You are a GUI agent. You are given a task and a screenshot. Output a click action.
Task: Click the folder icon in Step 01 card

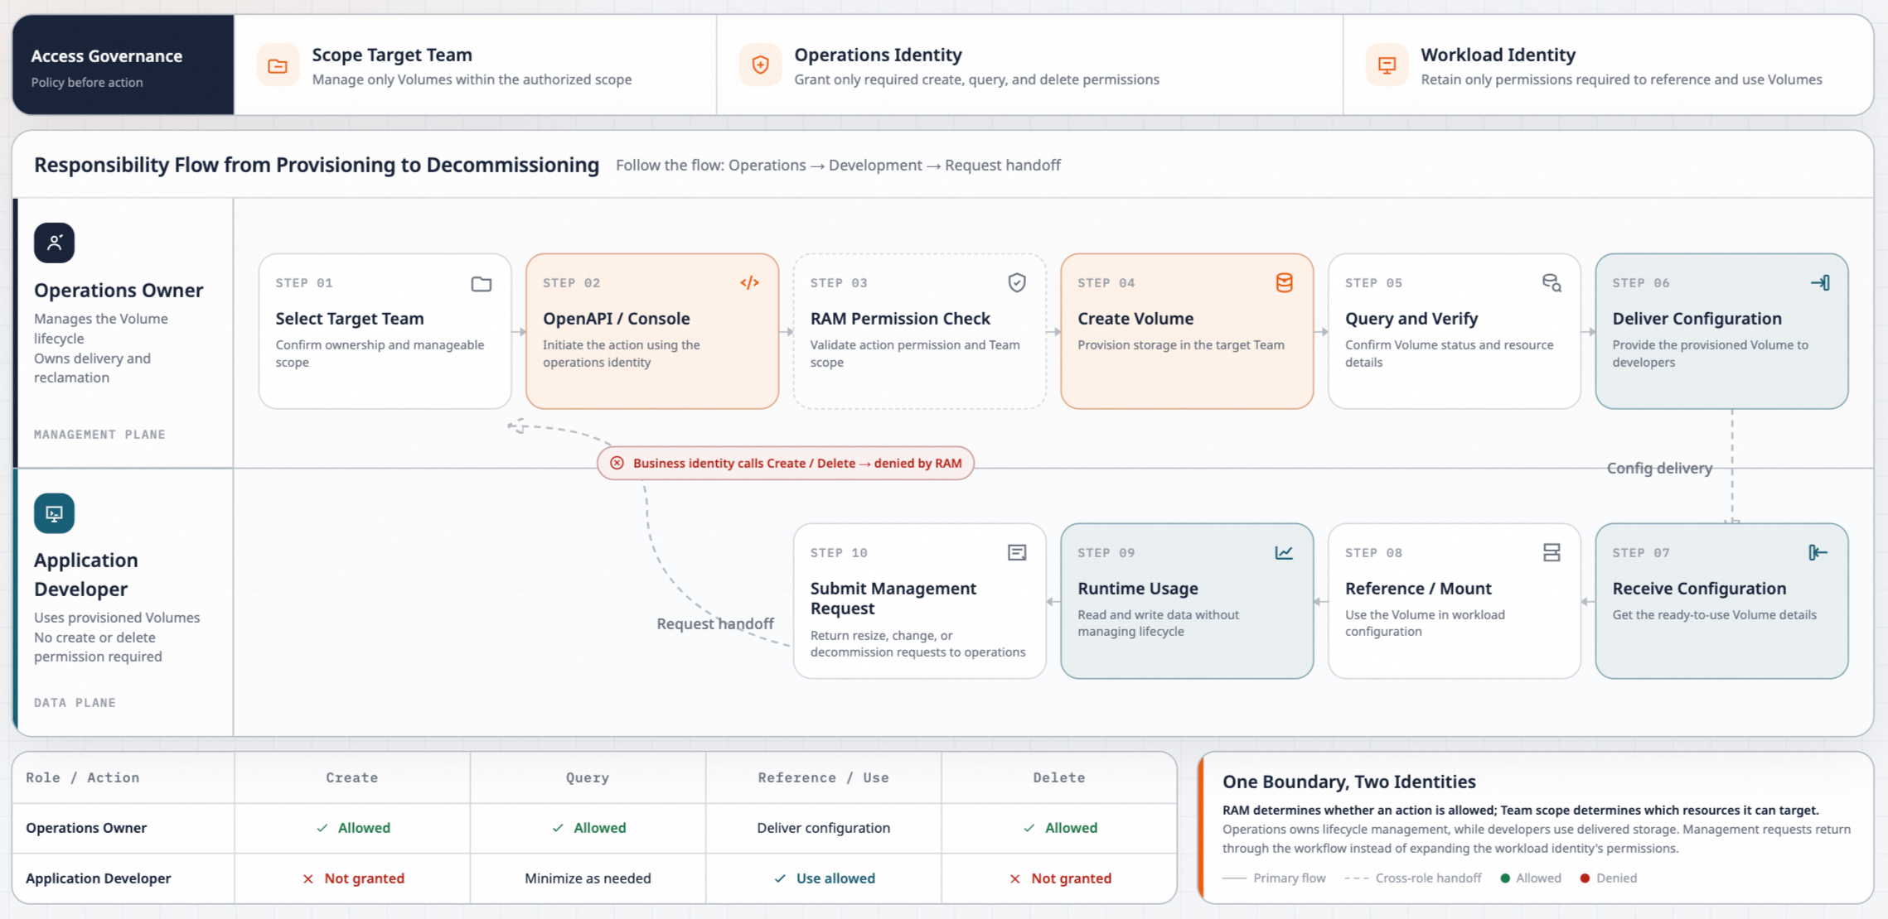pyautogui.click(x=482, y=284)
